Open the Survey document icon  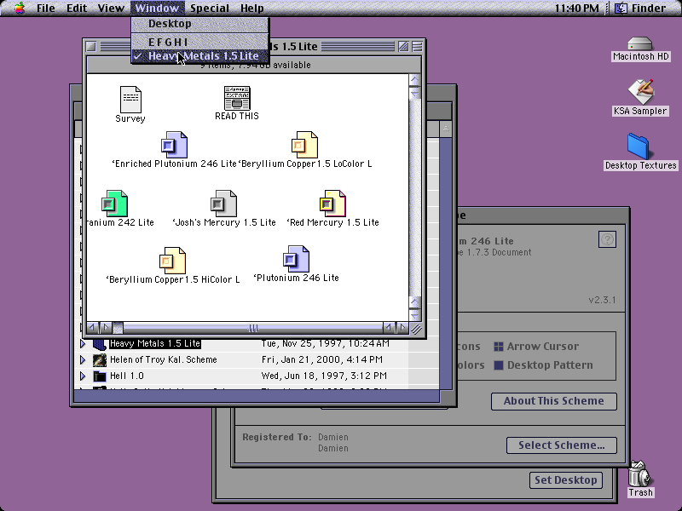(x=130, y=99)
